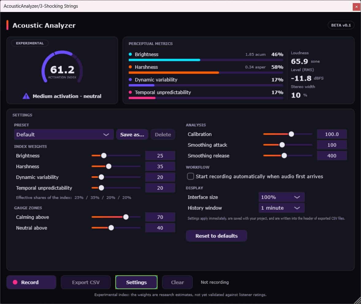Viewport: 361px width, 304px height.
Task: Click the purple Dynamic variability metric dot
Action: 130,80
